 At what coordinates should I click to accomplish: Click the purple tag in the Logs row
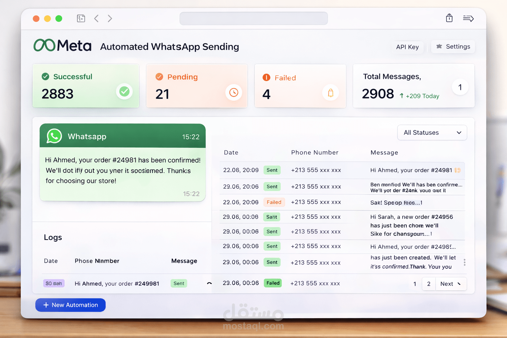point(54,283)
